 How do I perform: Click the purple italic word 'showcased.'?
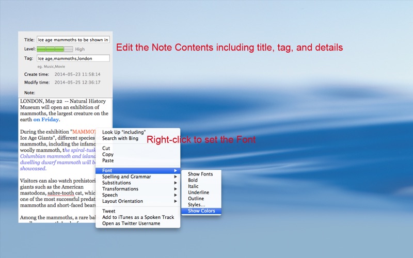[33, 169]
